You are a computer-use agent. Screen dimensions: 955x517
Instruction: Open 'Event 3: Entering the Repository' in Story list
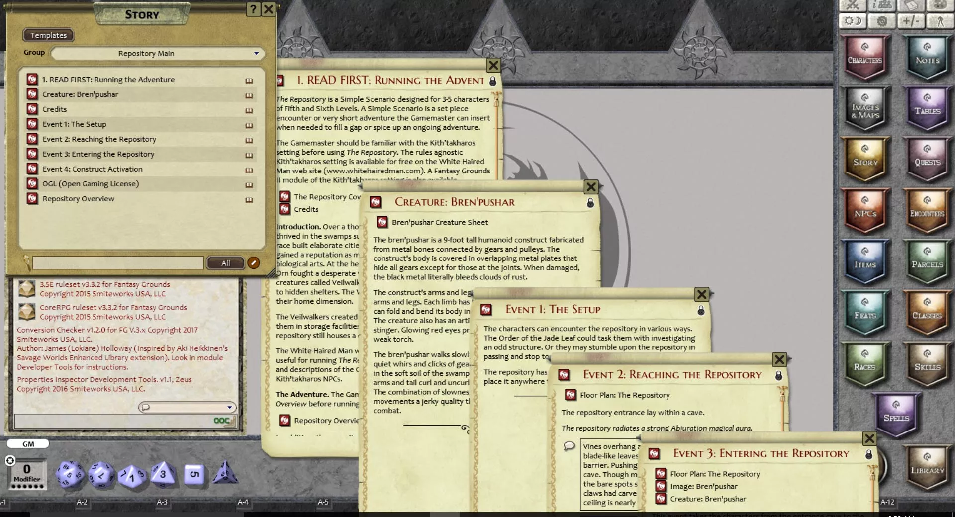point(98,154)
